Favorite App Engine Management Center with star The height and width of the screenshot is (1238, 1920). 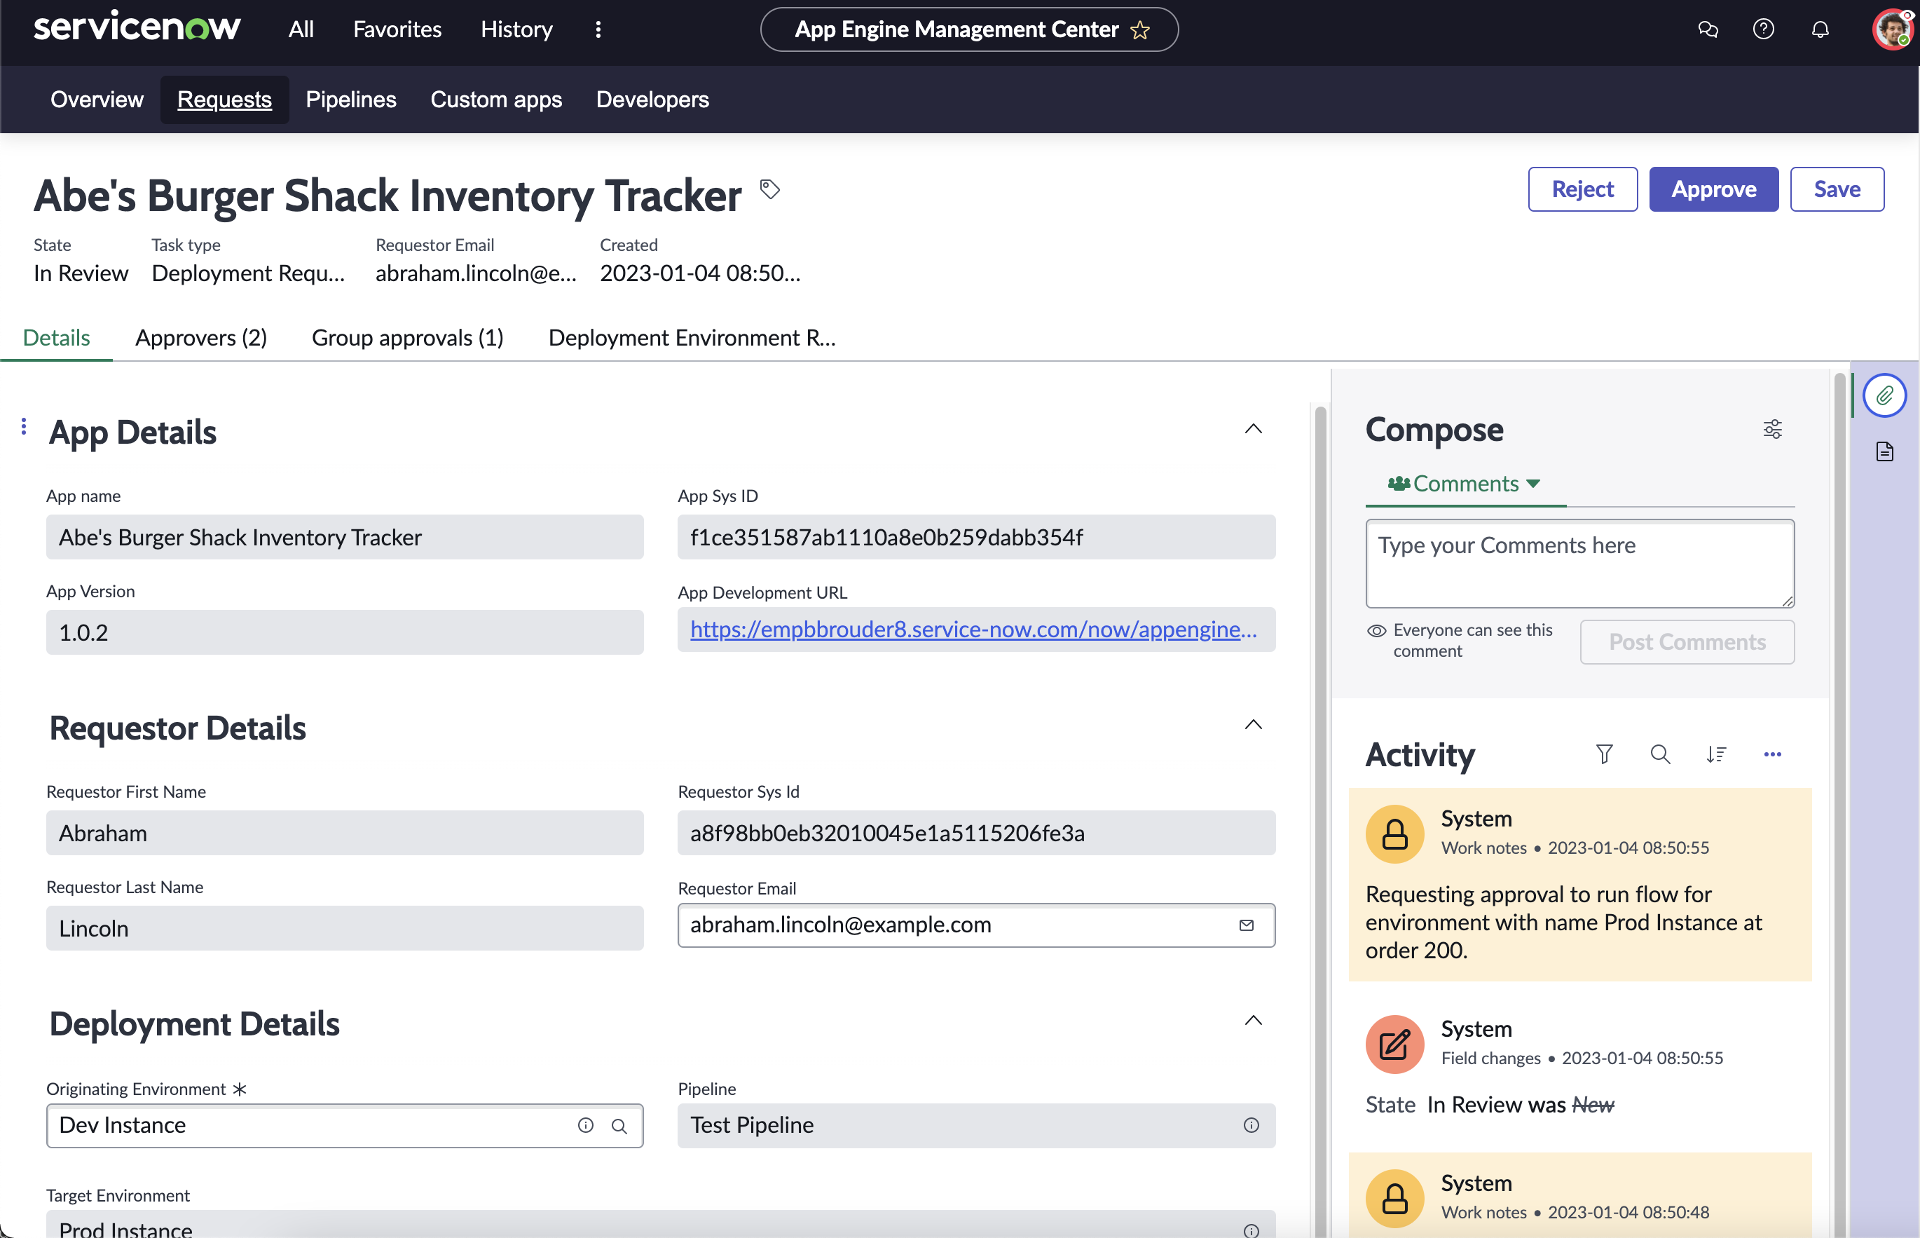point(1140,29)
